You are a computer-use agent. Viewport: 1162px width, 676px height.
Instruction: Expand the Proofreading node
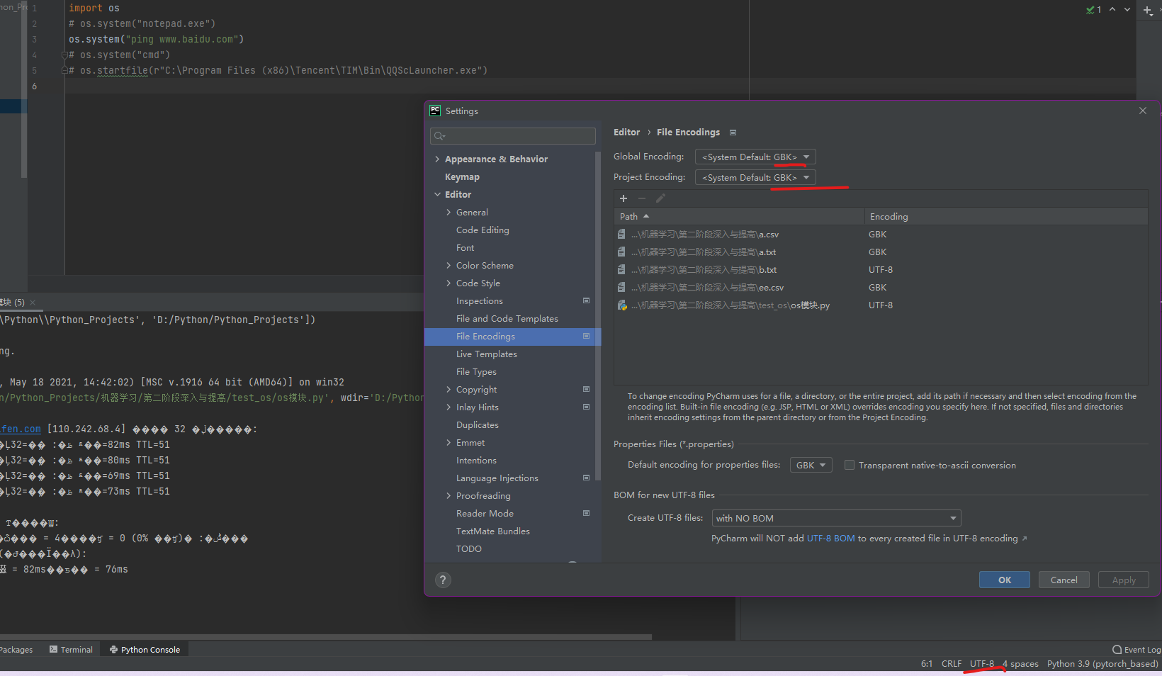point(449,495)
